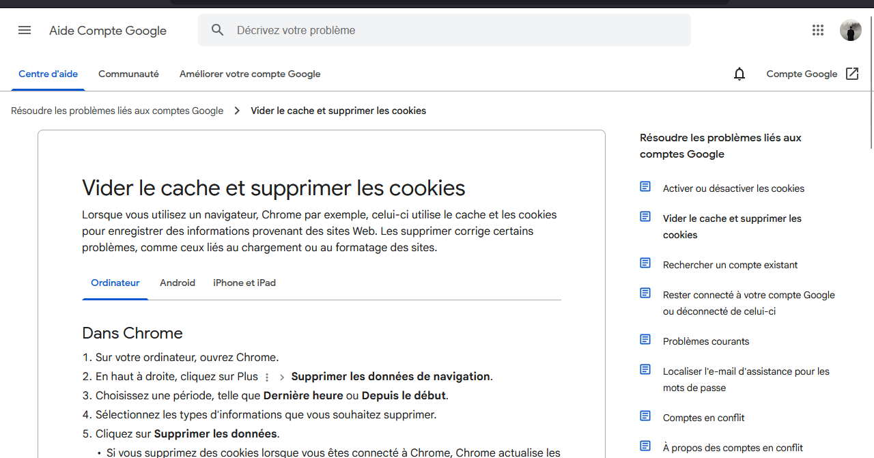Select the Ordinateur tab
The width and height of the screenshot is (874, 458).
point(115,283)
